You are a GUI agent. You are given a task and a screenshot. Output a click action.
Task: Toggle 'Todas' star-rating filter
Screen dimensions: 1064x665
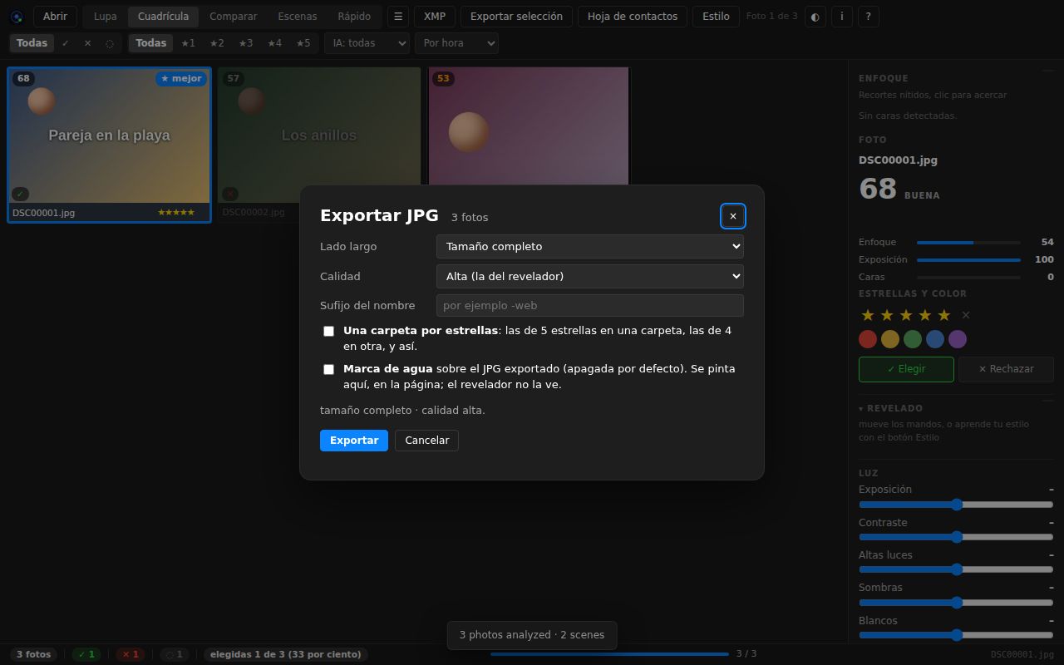point(150,43)
